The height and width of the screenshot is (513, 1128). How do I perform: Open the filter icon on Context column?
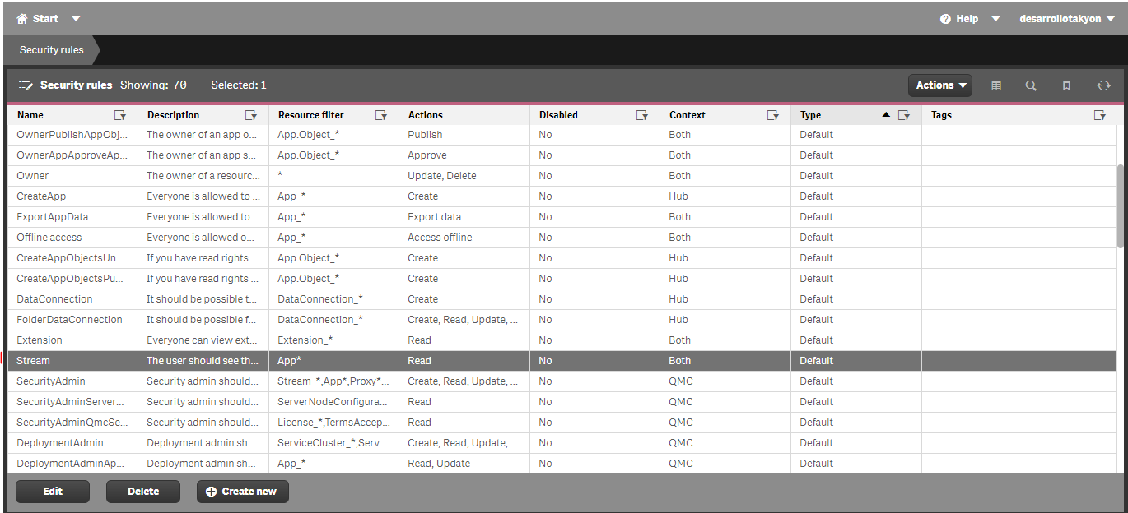coord(772,115)
